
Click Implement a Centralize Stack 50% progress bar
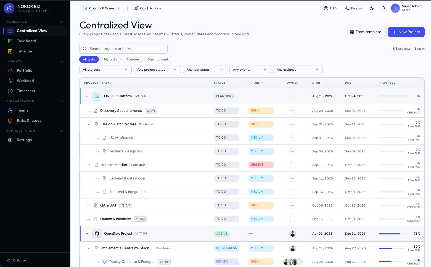point(392,248)
